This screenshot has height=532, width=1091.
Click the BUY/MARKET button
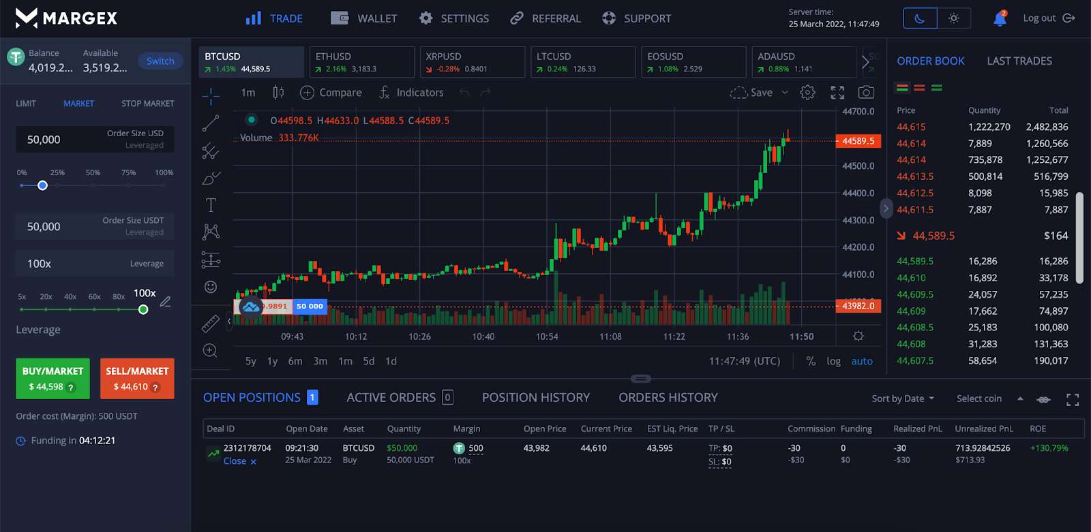(53, 378)
